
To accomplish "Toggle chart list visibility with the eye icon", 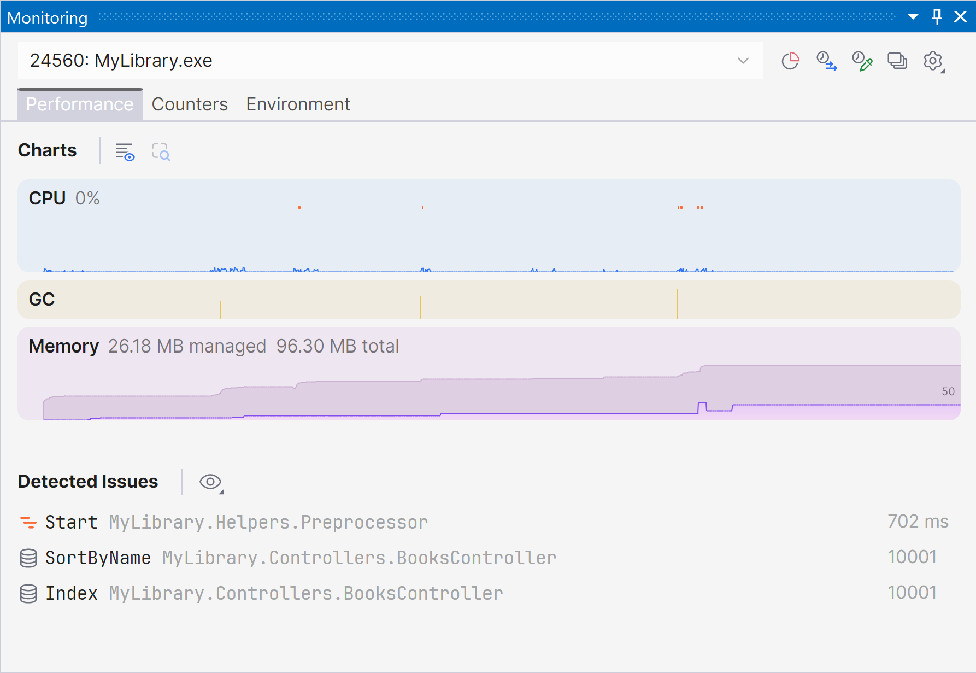I will tap(125, 152).
